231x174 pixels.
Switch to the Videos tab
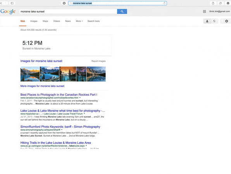click(x=57, y=21)
